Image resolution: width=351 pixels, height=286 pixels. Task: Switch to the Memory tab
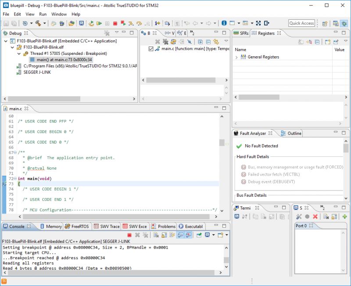51,226
